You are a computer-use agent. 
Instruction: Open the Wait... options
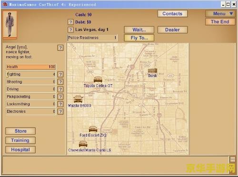pos(139,29)
